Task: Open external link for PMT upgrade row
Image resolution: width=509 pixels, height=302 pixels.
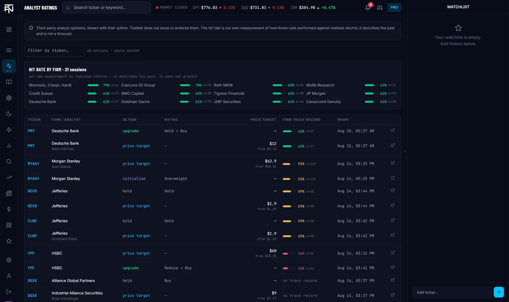Action: [x=393, y=130]
